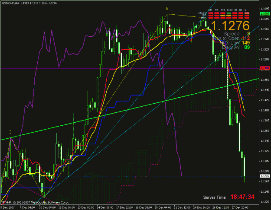This screenshot has width=271, height=210.
Task: Click the 1.1605 price axis label
Action: (265, 9)
